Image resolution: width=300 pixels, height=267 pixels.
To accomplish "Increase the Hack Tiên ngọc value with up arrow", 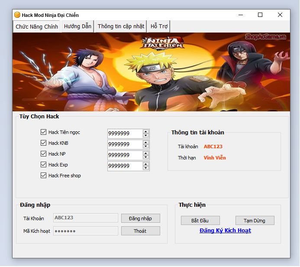I will tap(146, 132).
